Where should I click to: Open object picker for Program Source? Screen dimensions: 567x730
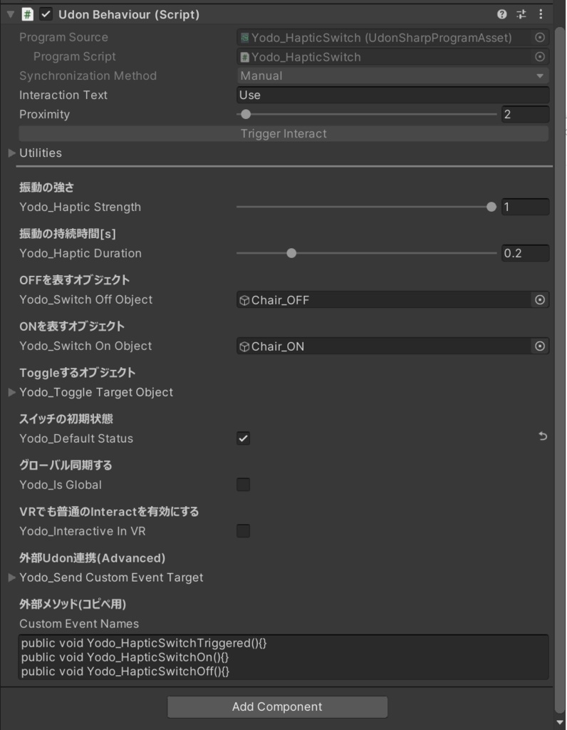coord(540,38)
